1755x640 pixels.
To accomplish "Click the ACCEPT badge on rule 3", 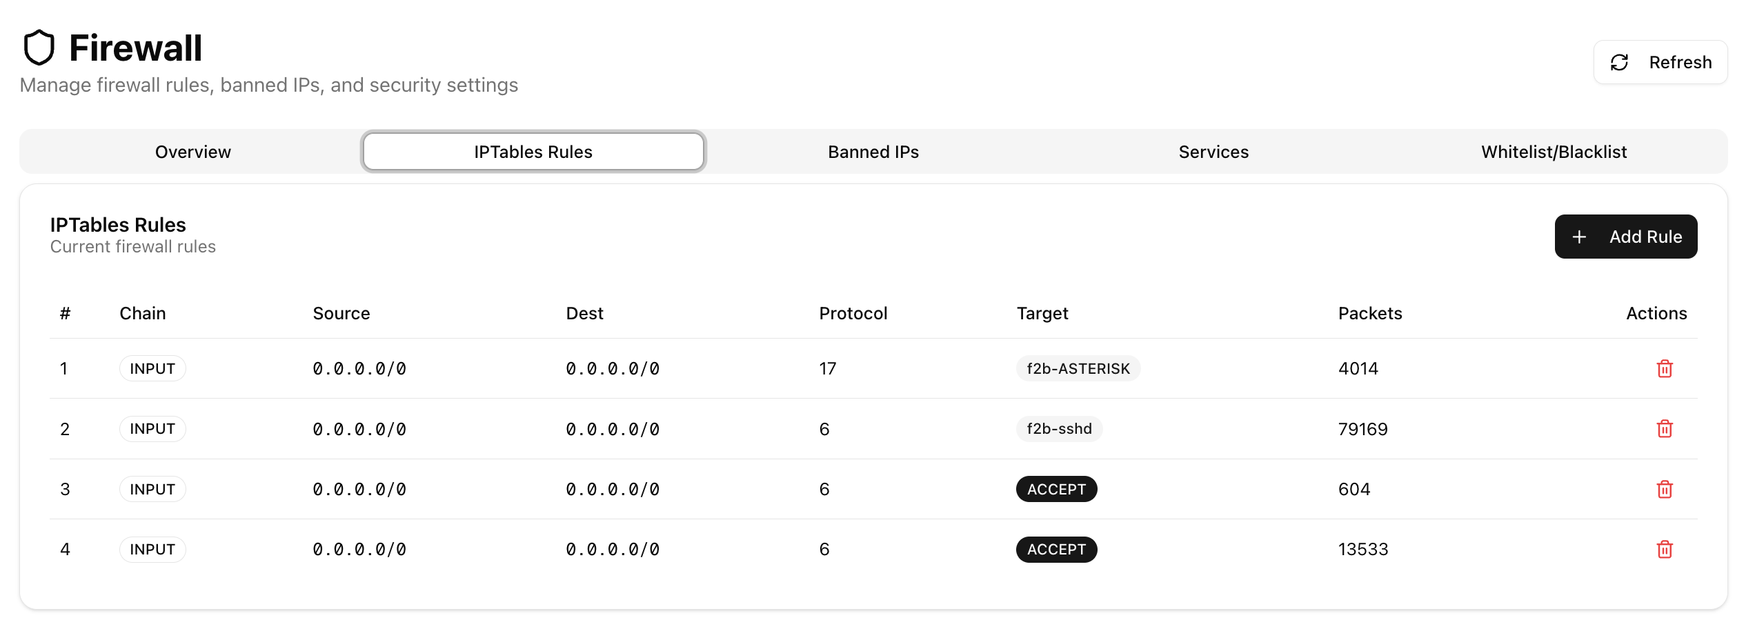I will click(1056, 489).
